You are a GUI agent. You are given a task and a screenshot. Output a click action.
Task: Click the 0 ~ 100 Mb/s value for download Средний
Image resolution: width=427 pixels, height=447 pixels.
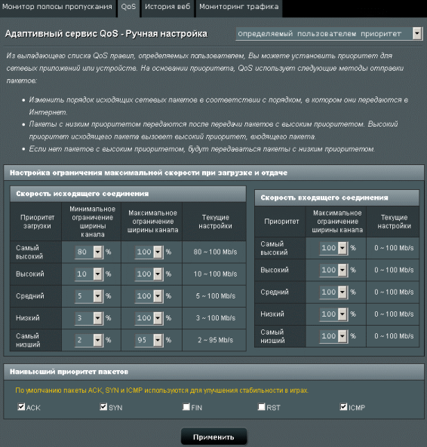point(394,292)
